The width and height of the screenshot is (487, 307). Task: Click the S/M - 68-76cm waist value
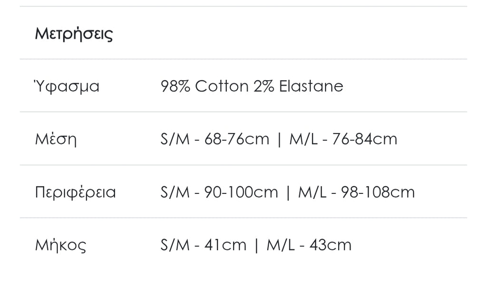point(215,139)
